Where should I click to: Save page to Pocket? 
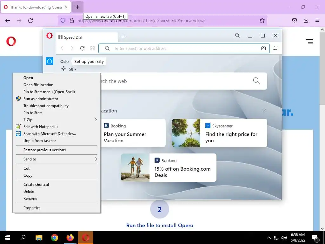(x=295, y=20)
